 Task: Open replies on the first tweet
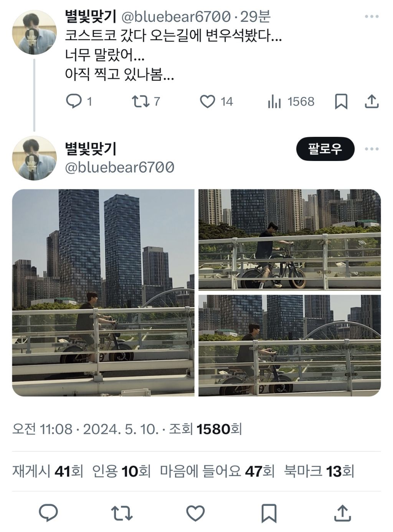(x=79, y=102)
